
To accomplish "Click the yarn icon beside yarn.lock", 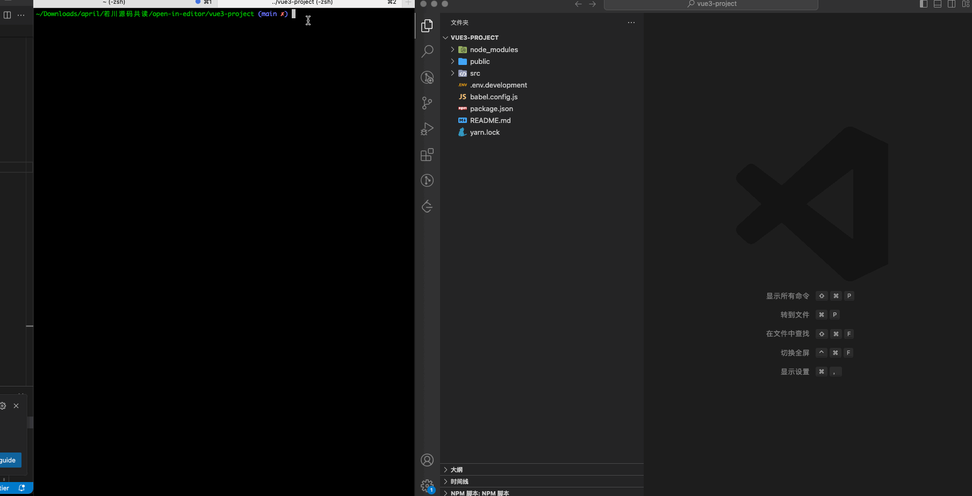I will pos(462,132).
